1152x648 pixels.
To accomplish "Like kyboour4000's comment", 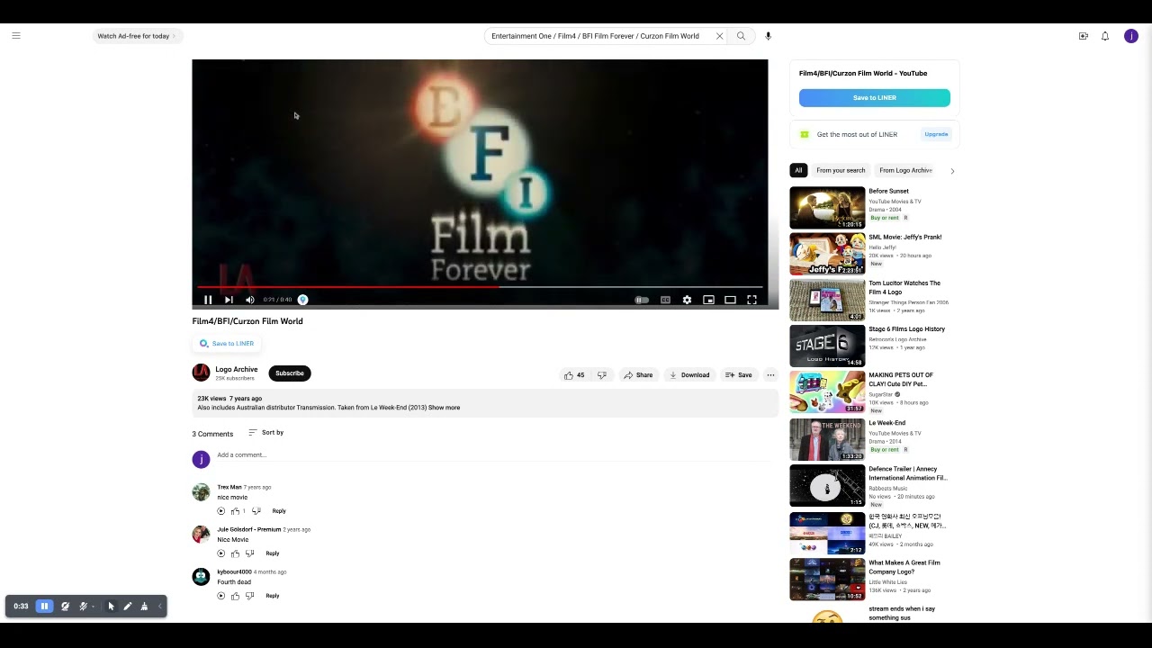I will 236,596.
